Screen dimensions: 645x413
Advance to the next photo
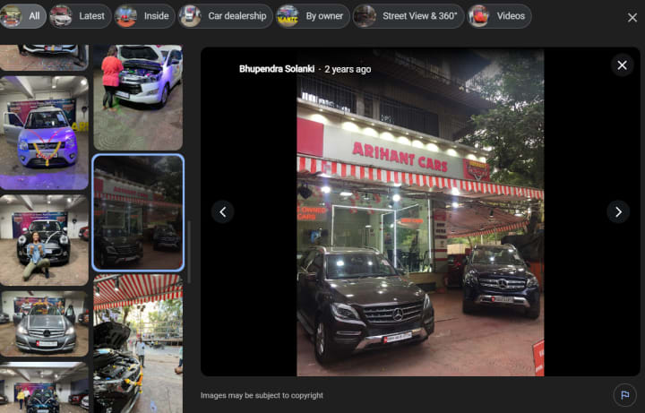point(618,211)
